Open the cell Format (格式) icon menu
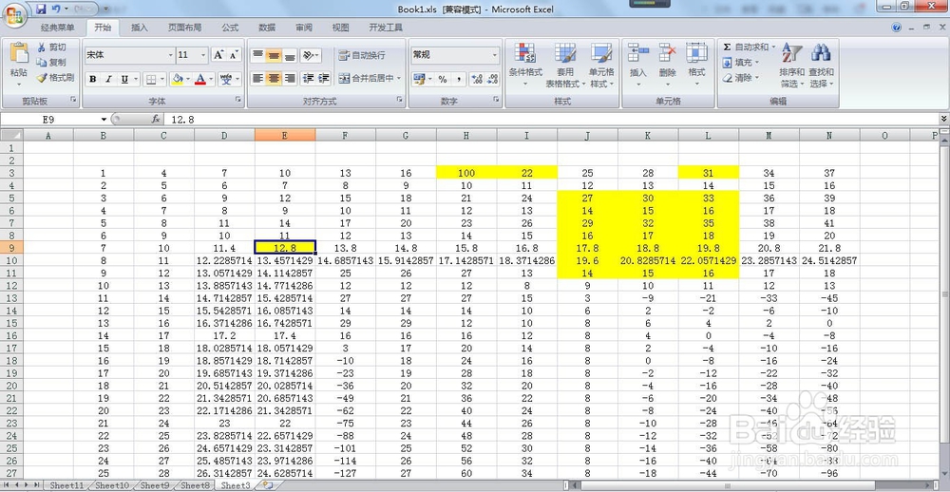This screenshot has height=492, width=950. (x=696, y=53)
